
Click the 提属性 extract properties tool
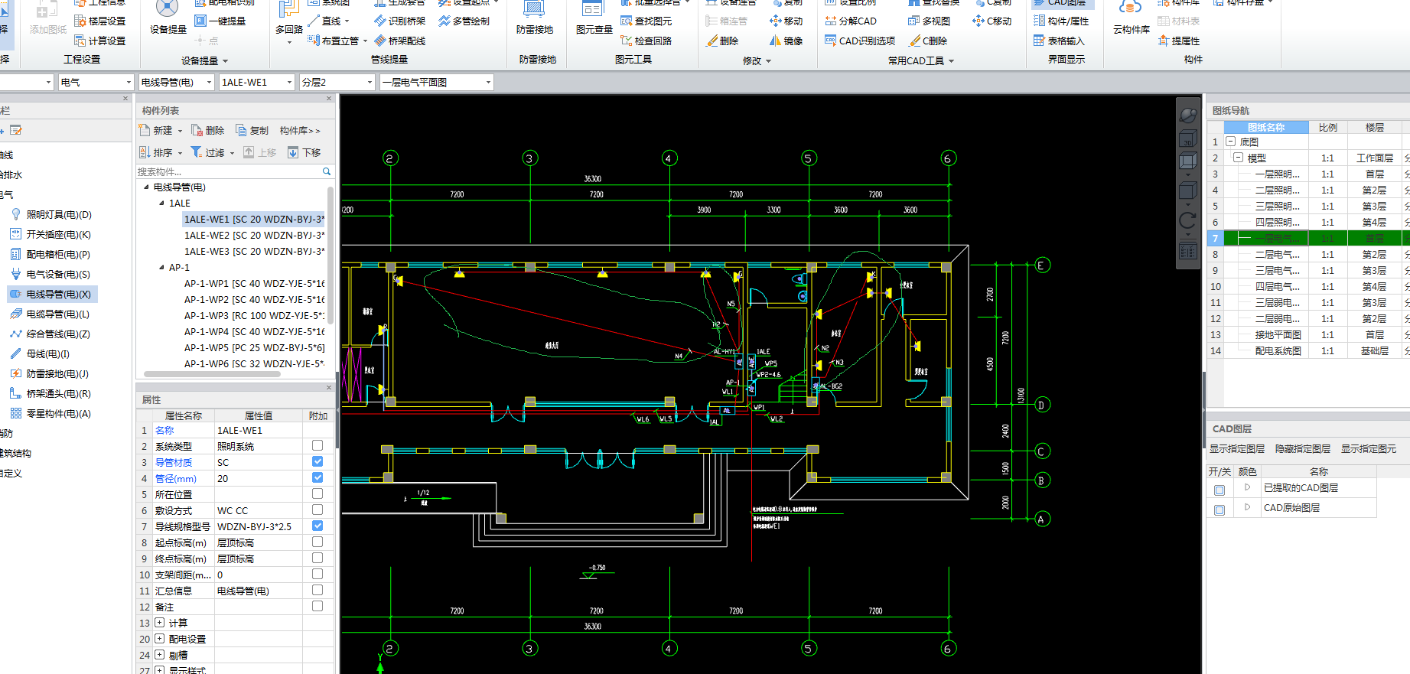[x=1179, y=41]
